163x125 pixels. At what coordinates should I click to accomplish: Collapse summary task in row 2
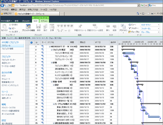pos(52,50)
